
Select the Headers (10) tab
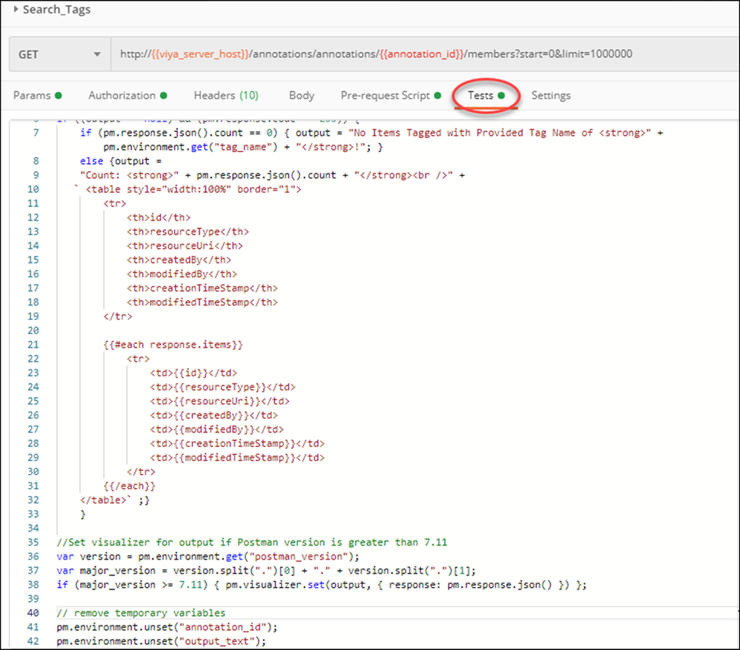pyautogui.click(x=226, y=96)
